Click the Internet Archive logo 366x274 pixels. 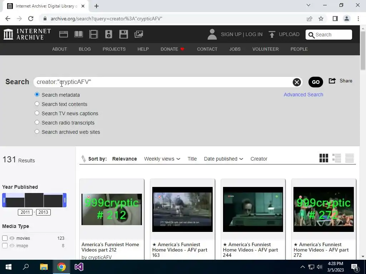tap(27, 34)
